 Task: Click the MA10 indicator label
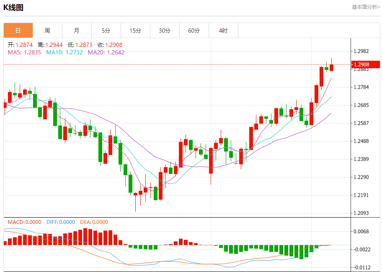[x=65, y=52]
